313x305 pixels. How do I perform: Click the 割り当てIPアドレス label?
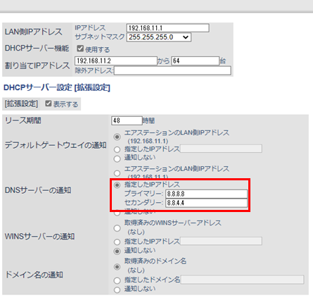click(x=37, y=66)
